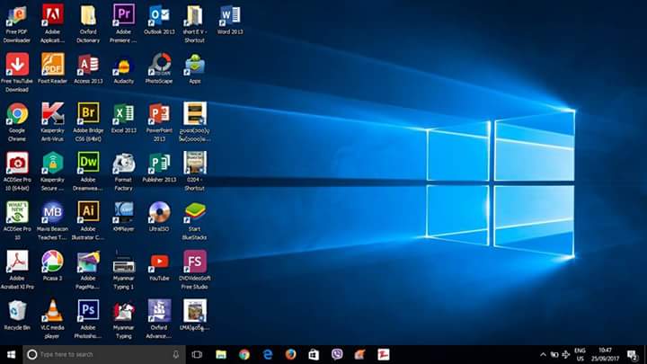The height and width of the screenshot is (364, 647).
Task: Select the Recycle Bin icon
Action: pyautogui.click(x=17, y=314)
